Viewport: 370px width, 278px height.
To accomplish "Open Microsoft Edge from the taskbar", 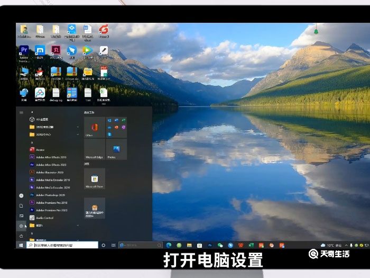I will [169, 245].
